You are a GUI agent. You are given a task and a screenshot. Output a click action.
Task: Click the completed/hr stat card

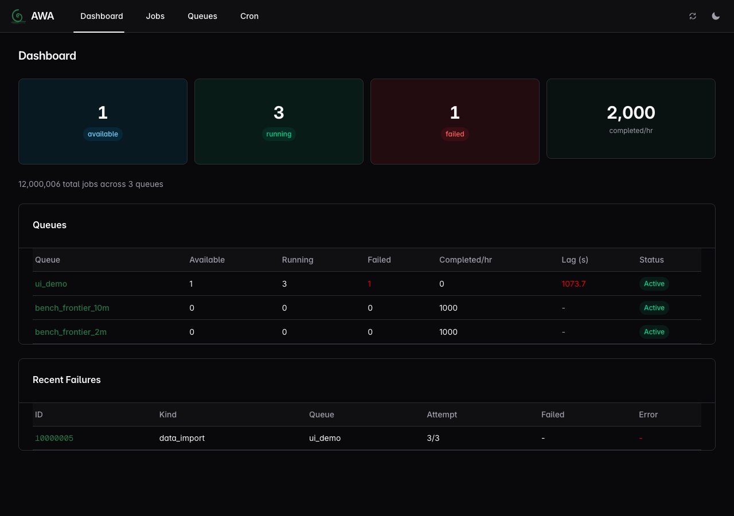[631, 119]
